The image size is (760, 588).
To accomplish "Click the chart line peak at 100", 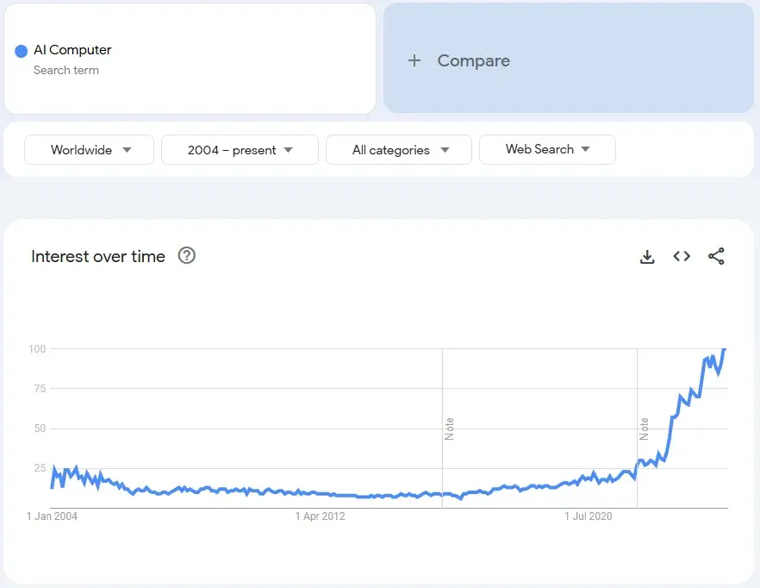I will point(724,349).
